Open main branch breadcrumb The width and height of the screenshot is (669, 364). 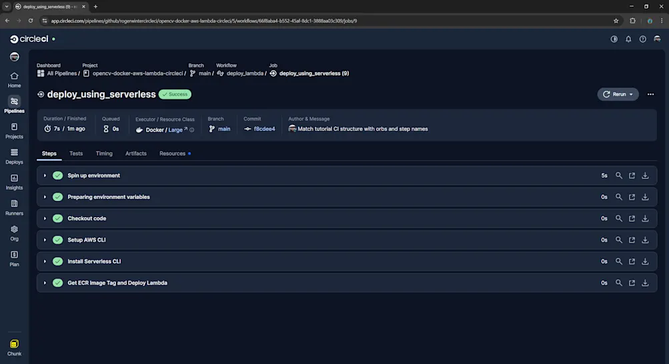click(x=201, y=73)
